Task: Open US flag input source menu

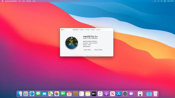Action: point(155,1)
